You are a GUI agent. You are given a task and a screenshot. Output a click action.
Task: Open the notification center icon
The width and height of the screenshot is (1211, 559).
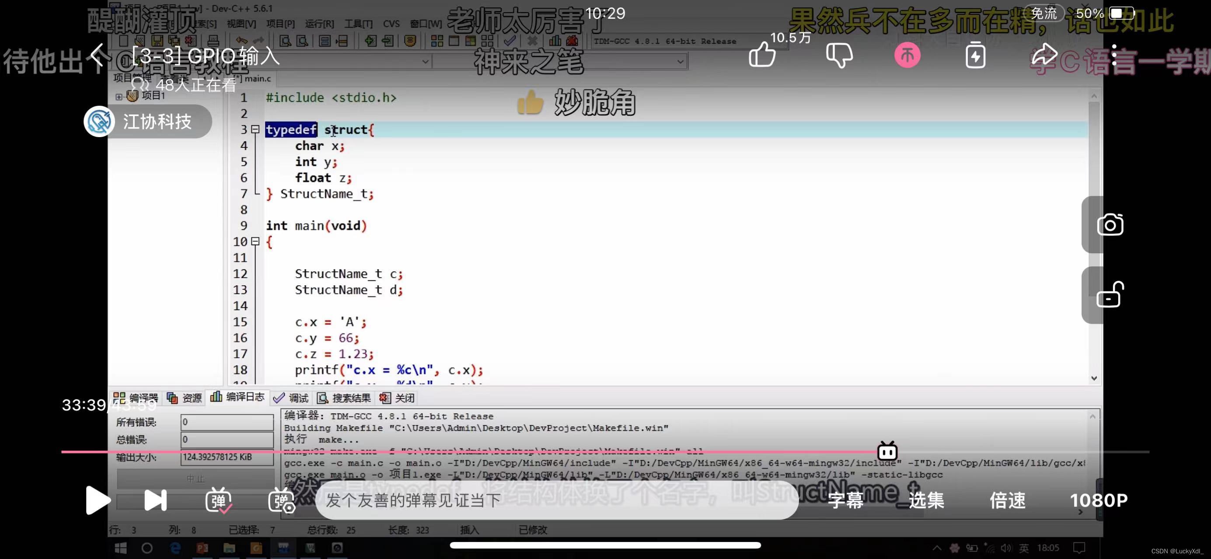(1079, 548)
